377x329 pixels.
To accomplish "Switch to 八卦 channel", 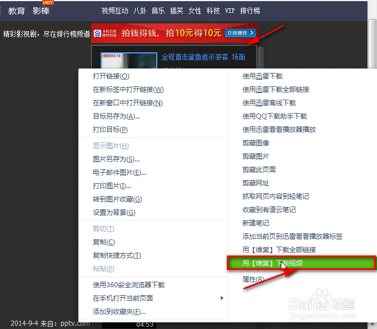I will [x=140, y=11].
